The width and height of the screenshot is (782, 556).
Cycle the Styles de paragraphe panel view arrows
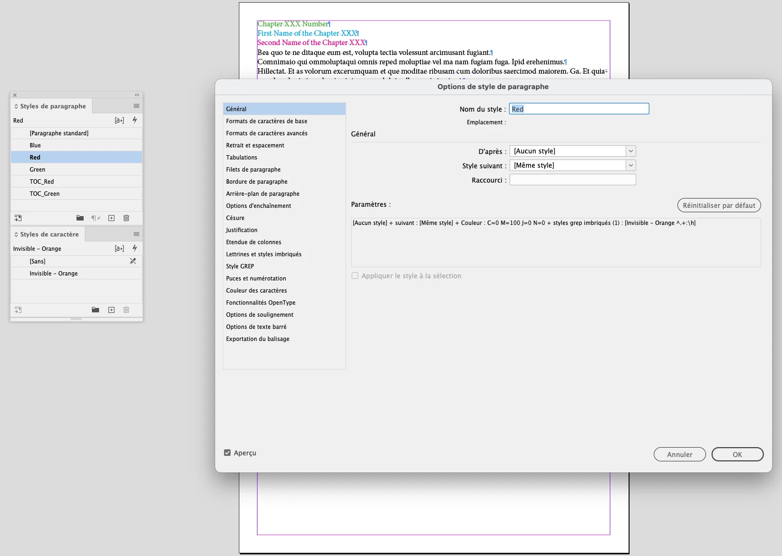pos(16,106)
